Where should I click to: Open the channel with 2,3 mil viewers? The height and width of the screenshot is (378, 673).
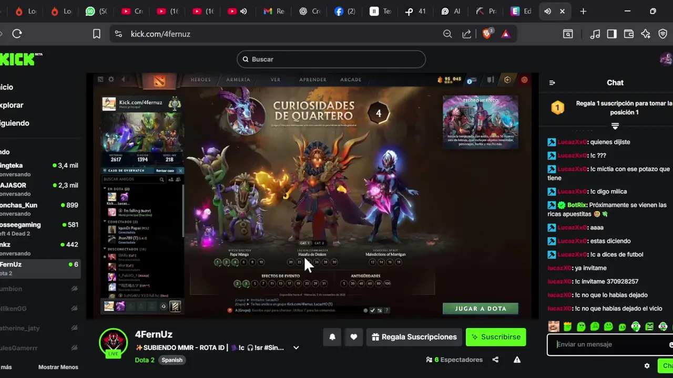39,189
